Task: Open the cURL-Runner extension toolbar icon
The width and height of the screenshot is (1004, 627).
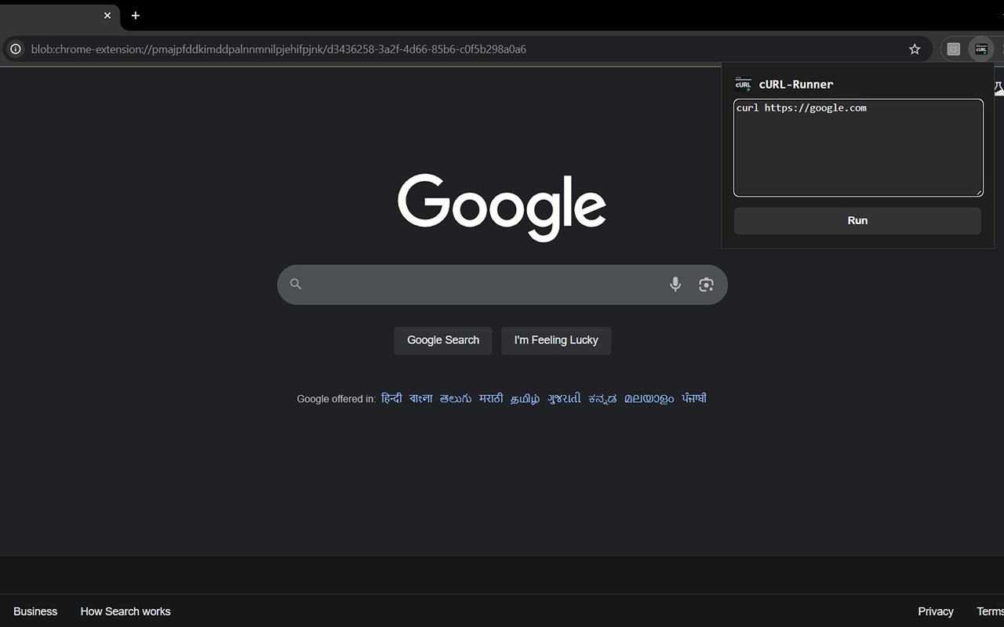Action: coord(981,49)
